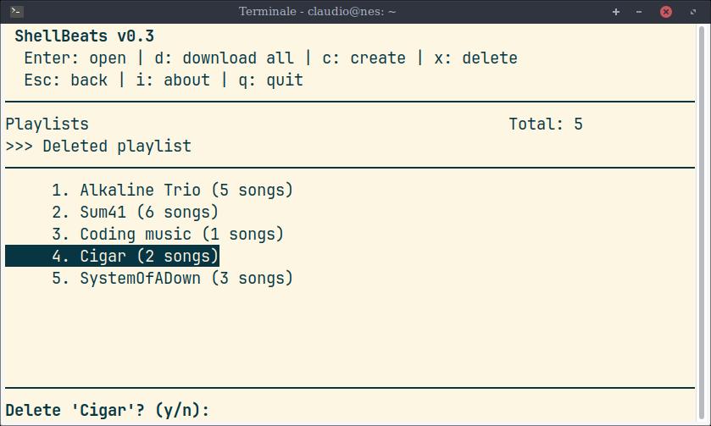The width and height of the screenshot is (711, 426).
Task: Select the Sum41 playlist entry
Action: click(x=135, y=212)
